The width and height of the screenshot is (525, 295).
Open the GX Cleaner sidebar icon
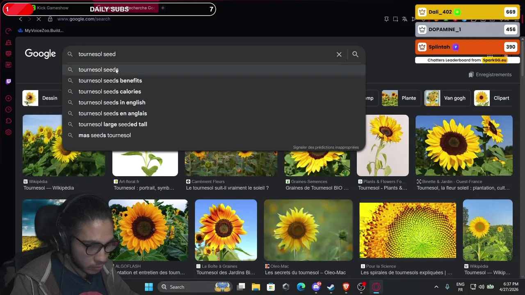pos(8,42)
